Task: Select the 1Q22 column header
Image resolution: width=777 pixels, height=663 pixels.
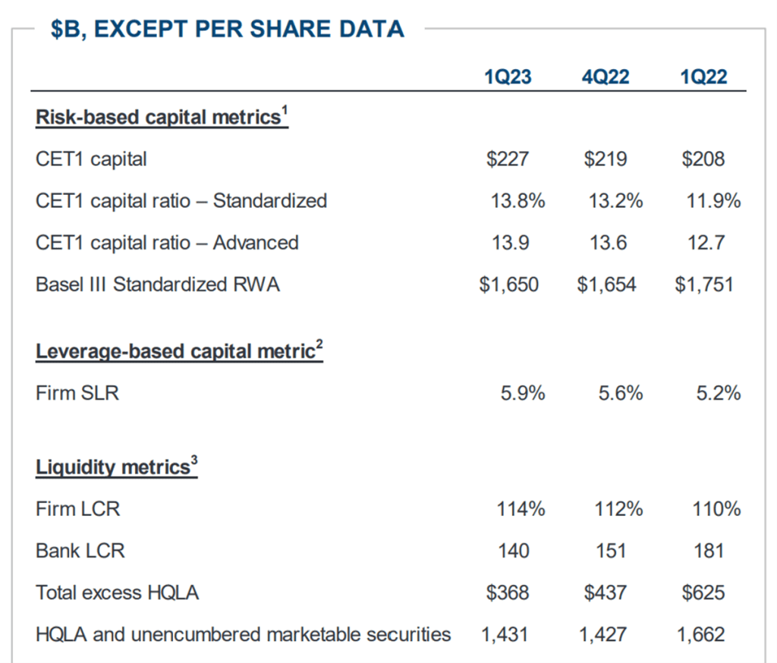Action: click(x=703, y=77)
